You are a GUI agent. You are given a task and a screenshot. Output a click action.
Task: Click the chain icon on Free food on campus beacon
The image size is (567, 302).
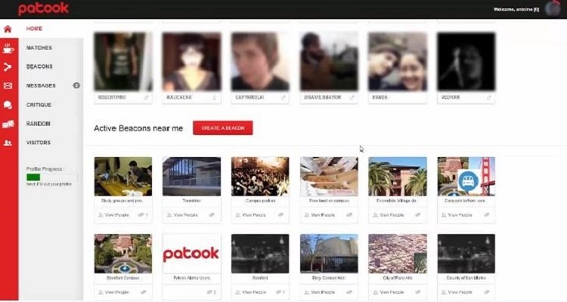[x=349, y=215]
